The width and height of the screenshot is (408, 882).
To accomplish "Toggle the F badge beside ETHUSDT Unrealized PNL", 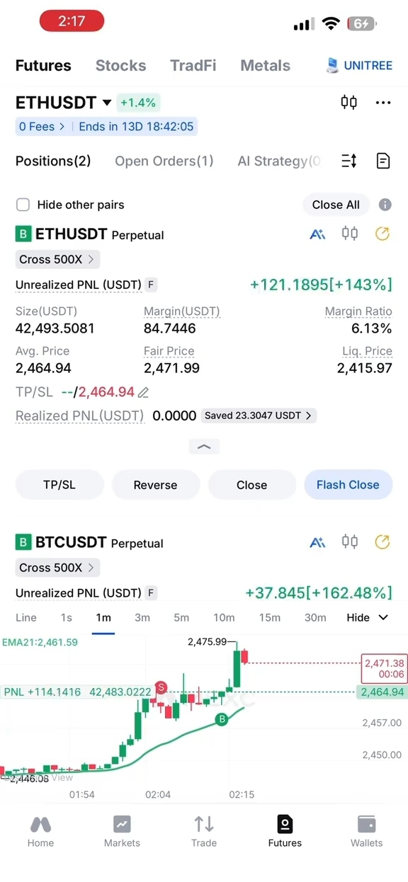I will pos(151,285).
